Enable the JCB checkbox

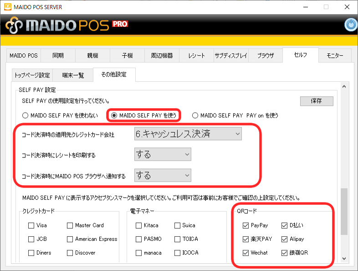31,239
